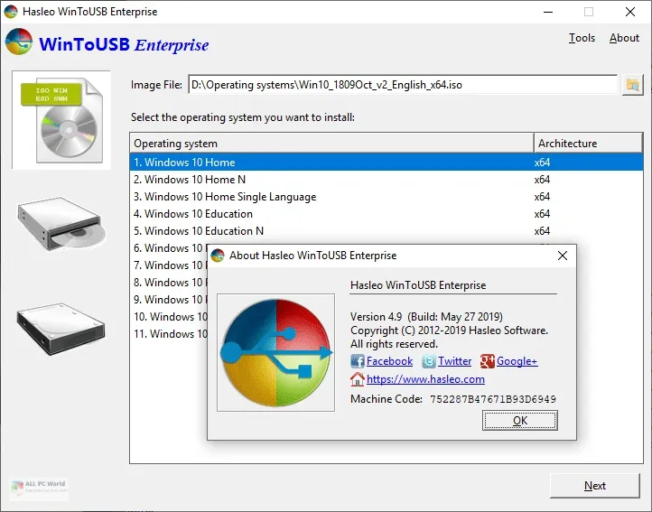Select 3. Windows 10 Home Single Language
This screenshot has width=652, height=512.
click(387, 196)
